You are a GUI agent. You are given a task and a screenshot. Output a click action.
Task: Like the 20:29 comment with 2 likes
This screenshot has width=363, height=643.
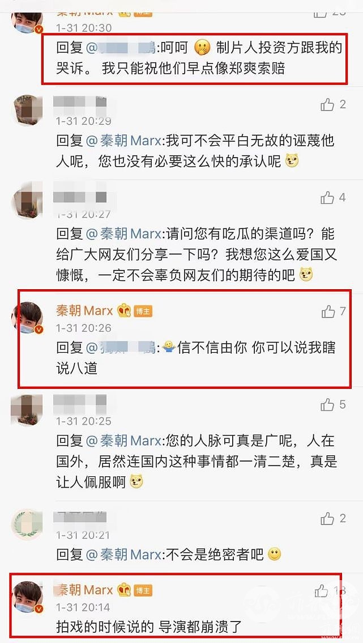click(327, 105)
